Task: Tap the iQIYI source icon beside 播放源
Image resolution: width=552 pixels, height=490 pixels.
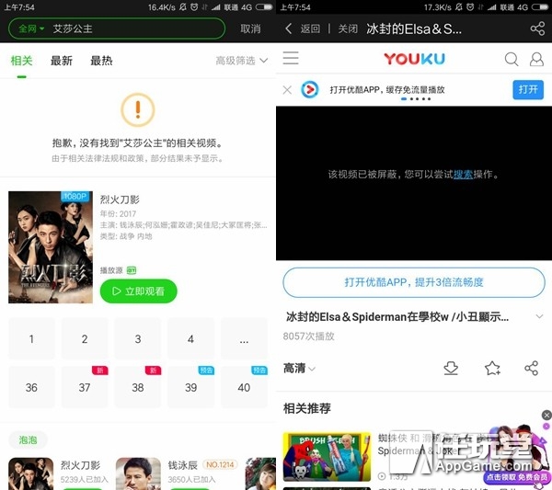Action: (x=132, y=270)
